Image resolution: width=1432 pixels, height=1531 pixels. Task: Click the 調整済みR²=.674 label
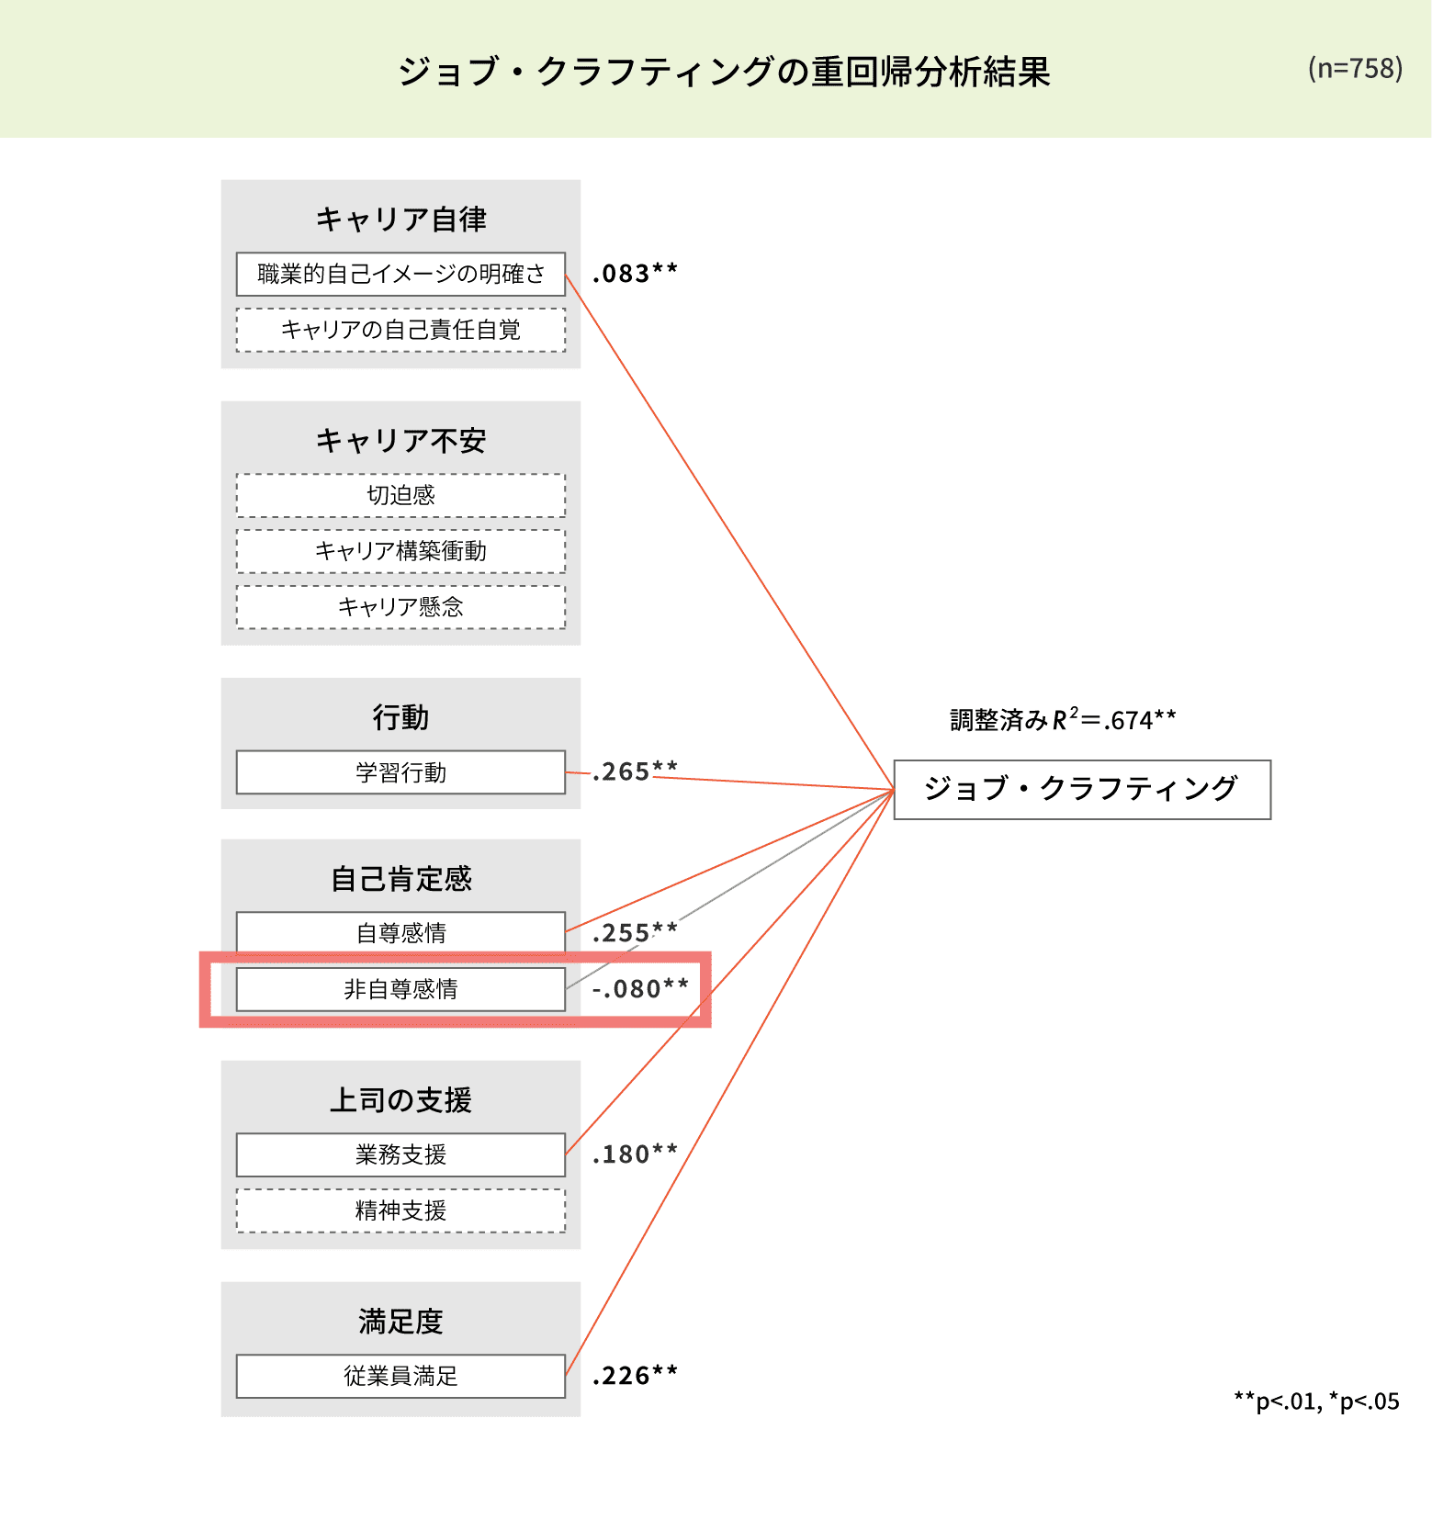click(1063, 720)
